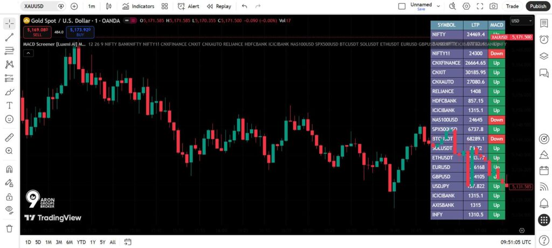552x248 pixels.
Task: Select the 1M date range
Action: [x=48, y=242]
